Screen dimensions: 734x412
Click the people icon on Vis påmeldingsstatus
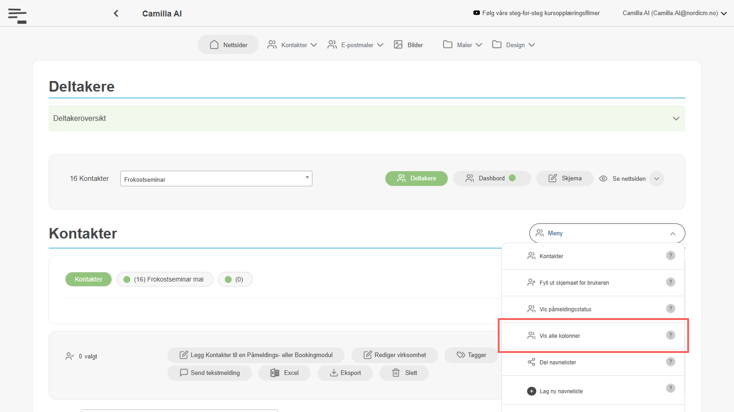(x=531, y=309)
